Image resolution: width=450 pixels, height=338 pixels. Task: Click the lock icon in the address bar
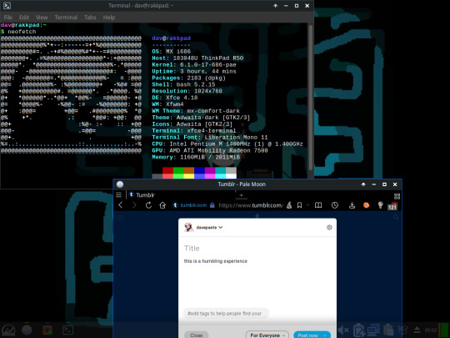point(212,205)
